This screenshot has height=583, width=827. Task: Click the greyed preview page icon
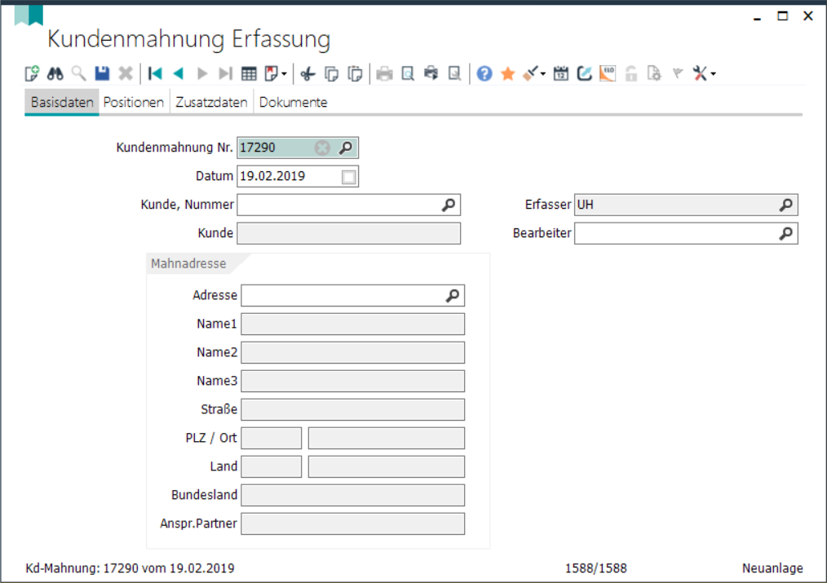pos(454,73)
